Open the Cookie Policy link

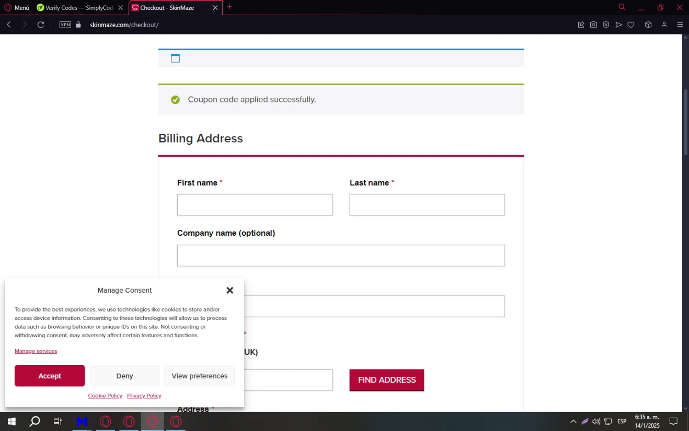105,396
